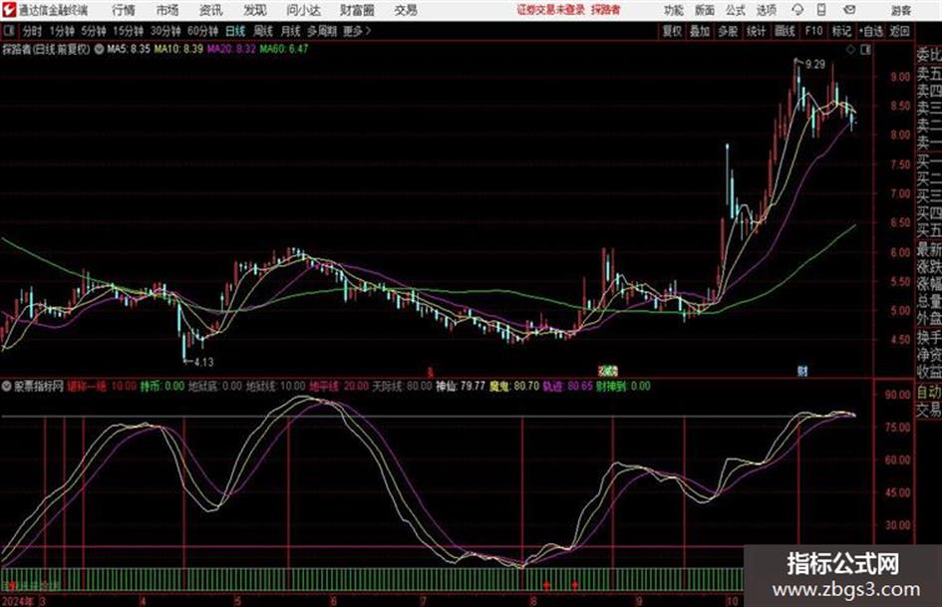The width and height of the screenshot is (942, 607).
Task: Open the 问小达 menu
Action: point(303,10)
